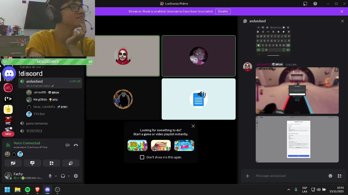This screenshot has height=195, width=348.
Task: Switch ESP LAA keyboard language
Action: tap(304, 190)
